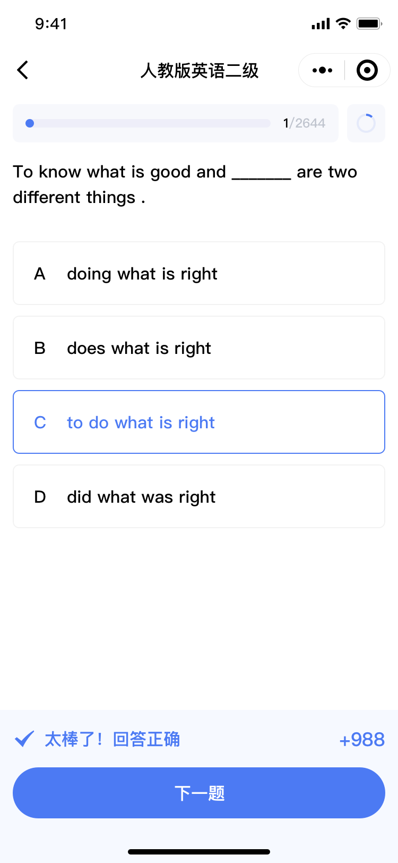Image resolution: width=398 pixels, height=863 pixels.
Task: Tap the blue checkmark correct icon
Action: (24, 739)
